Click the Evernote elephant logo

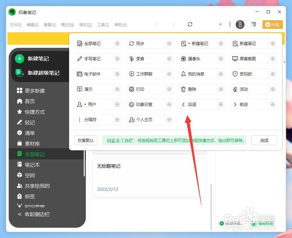(12, 12)
